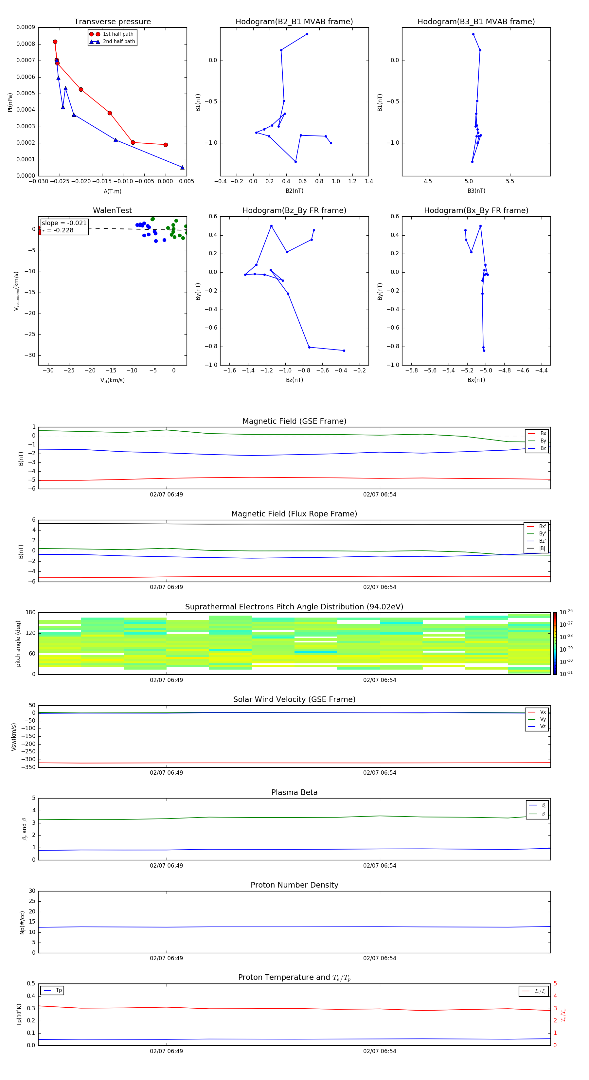Click '02/07 06:49' tick under GSE magnetic field plot
Viewport: 589px width, 1080px height.
pyautogui.click(x=167, y=495)
